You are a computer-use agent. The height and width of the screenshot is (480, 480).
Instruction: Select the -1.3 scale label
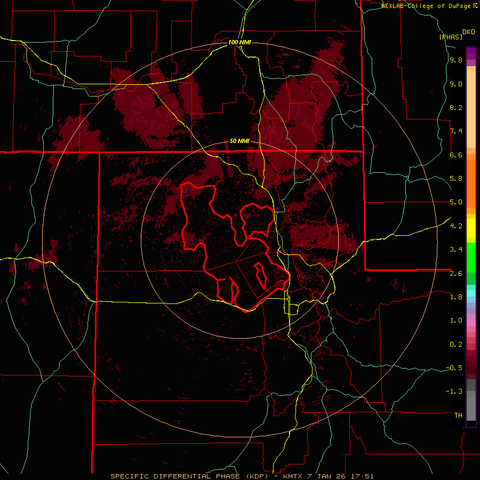pyautogui.click(x=454, y=391)
